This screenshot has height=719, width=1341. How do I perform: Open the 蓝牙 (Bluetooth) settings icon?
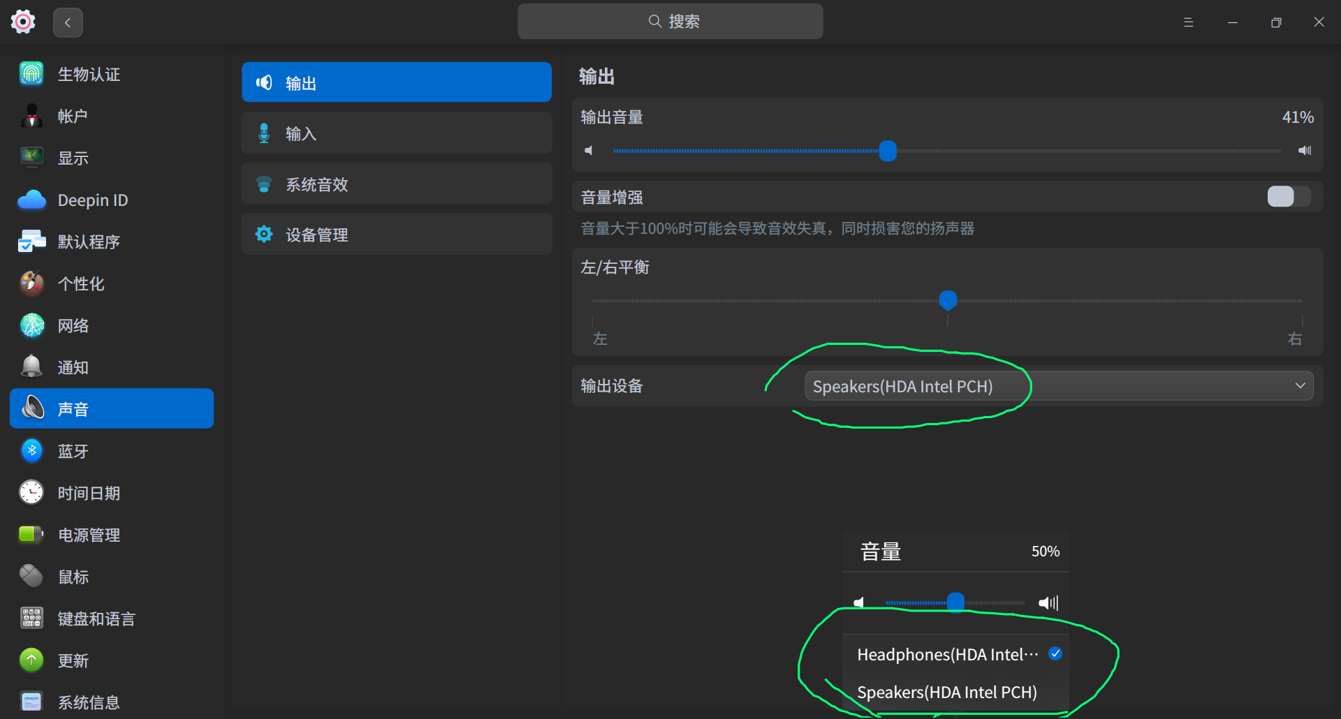(x=31, y=450)
